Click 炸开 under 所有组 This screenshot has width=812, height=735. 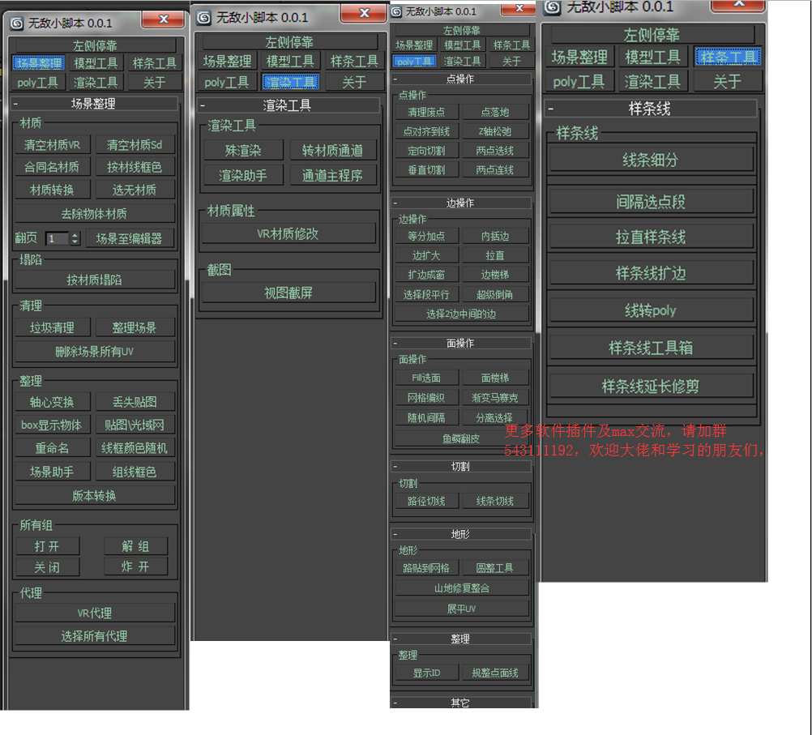pyautogui.click(x=135, y=566)
